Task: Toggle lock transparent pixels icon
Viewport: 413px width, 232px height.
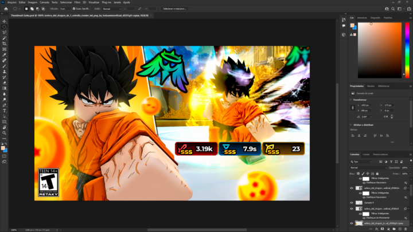Action: point(358,174)
